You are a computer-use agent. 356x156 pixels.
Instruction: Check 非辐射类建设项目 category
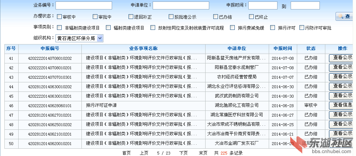[59, 28]
